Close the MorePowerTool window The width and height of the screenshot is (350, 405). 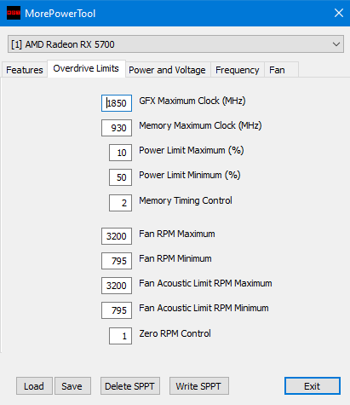pos(339,13)
